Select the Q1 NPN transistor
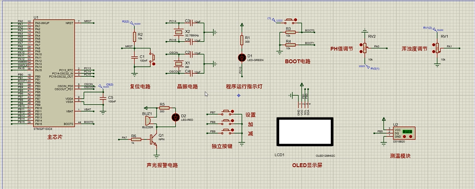 coord(153,139)
